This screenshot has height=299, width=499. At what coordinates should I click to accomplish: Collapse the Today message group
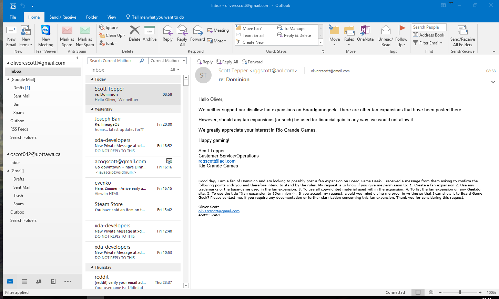coord(91,80)
